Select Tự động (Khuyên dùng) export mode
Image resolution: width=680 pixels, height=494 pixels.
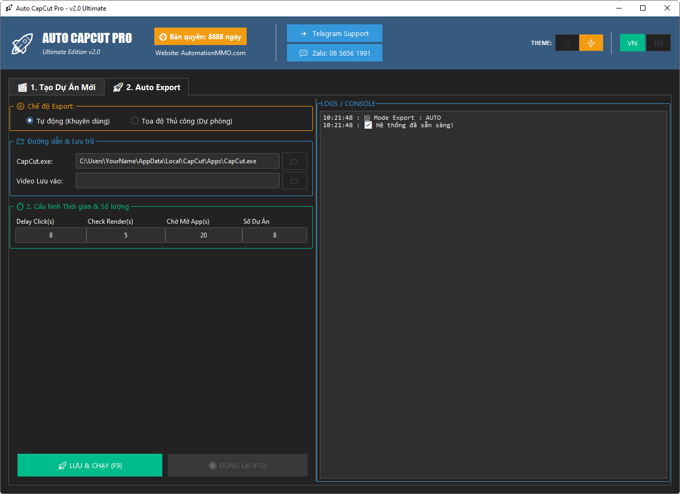tap(68, 121)
